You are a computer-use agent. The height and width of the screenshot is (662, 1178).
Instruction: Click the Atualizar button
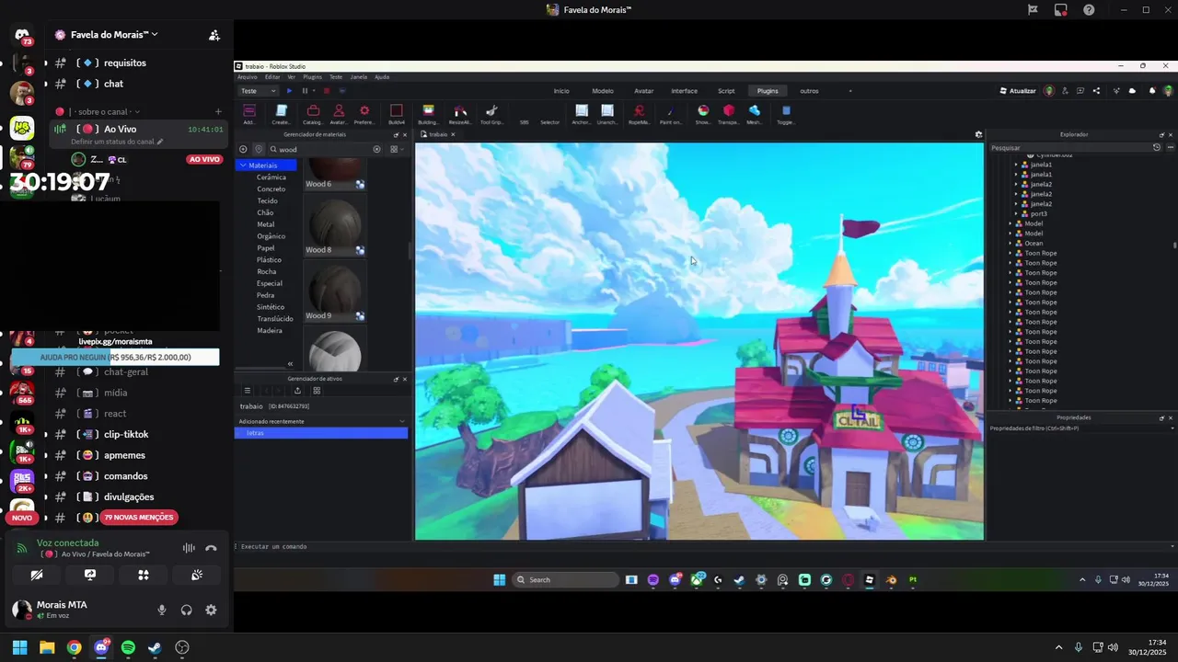click(x=1018, y=91)
